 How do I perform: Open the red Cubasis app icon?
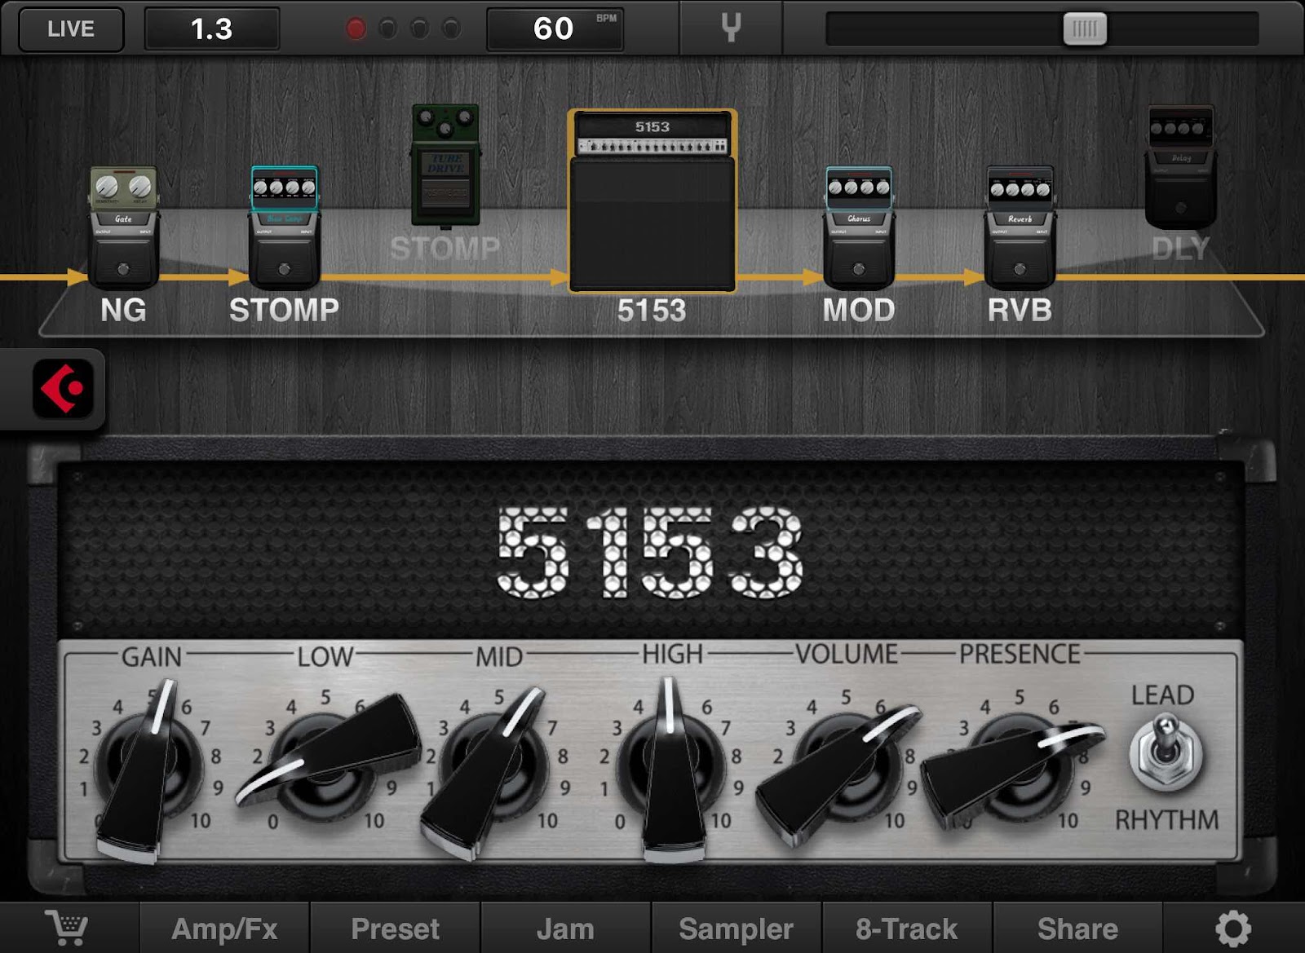[63, 389]
